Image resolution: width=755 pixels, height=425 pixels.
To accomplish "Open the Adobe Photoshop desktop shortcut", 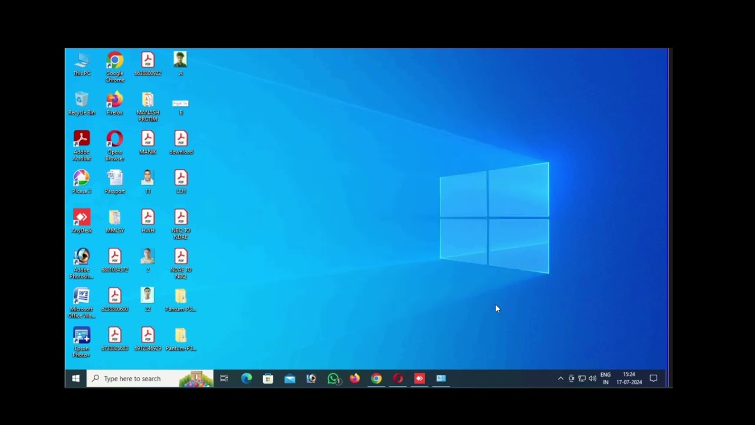I will [x=81, y=264].
